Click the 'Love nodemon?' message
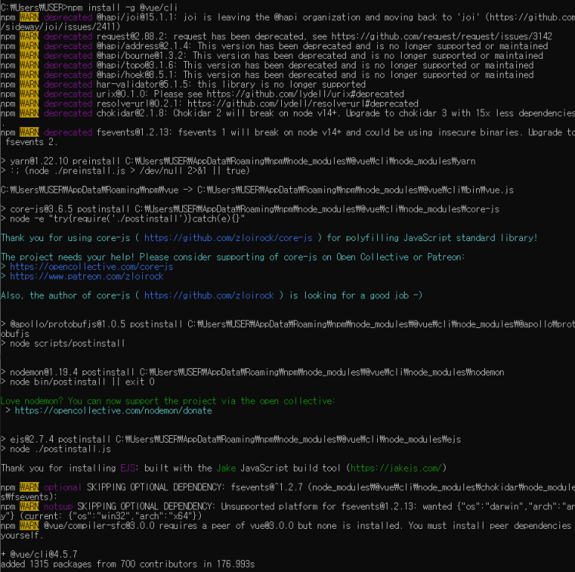This screenshot has height=572, width=575. [x=167, y=401]
